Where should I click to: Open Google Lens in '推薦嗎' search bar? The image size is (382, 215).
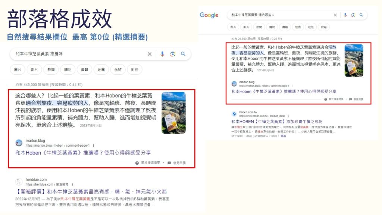point(173,54)
